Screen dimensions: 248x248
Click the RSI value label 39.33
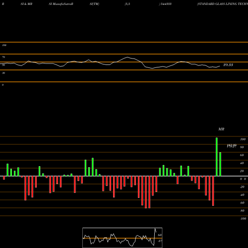228,65
